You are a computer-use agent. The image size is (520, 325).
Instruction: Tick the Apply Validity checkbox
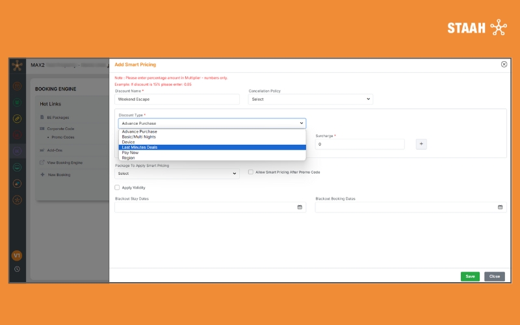(117, 187)
